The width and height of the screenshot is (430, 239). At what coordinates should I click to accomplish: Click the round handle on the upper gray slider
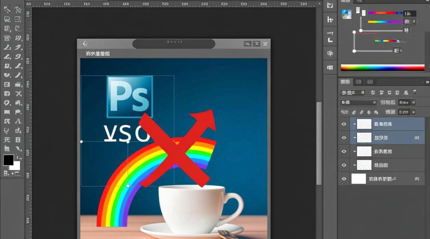[x=361, y=31]
